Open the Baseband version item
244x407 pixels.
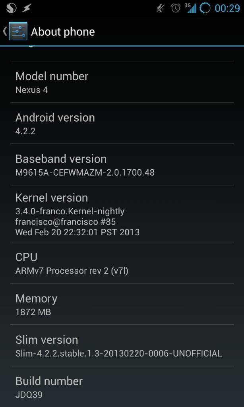[x=122, y=164]
